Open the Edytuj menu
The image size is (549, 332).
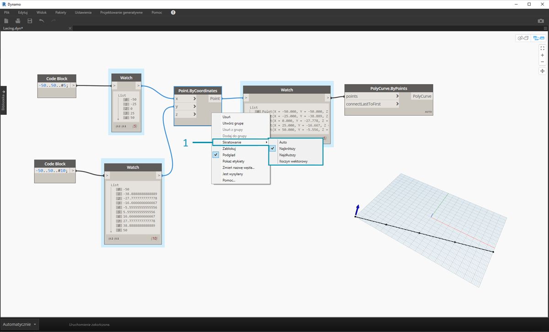point(23,12)
